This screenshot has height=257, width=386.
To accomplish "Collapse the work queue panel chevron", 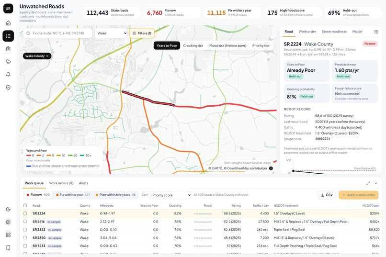I will pos(376,183).
